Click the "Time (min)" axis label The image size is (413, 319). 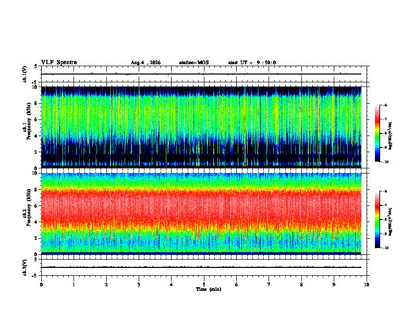pos(209,289)
